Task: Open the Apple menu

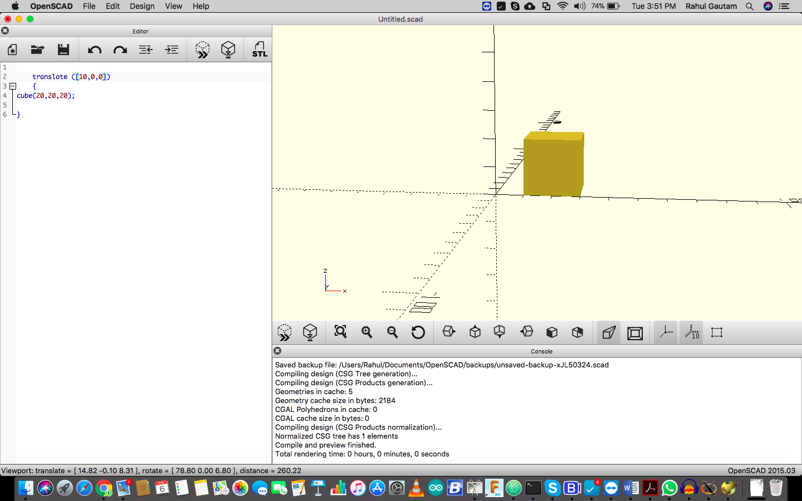Action: [x=15, y=6]
